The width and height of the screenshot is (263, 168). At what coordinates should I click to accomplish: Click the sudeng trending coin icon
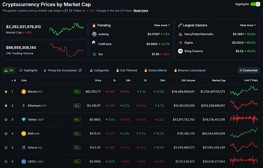click(94, 34)
